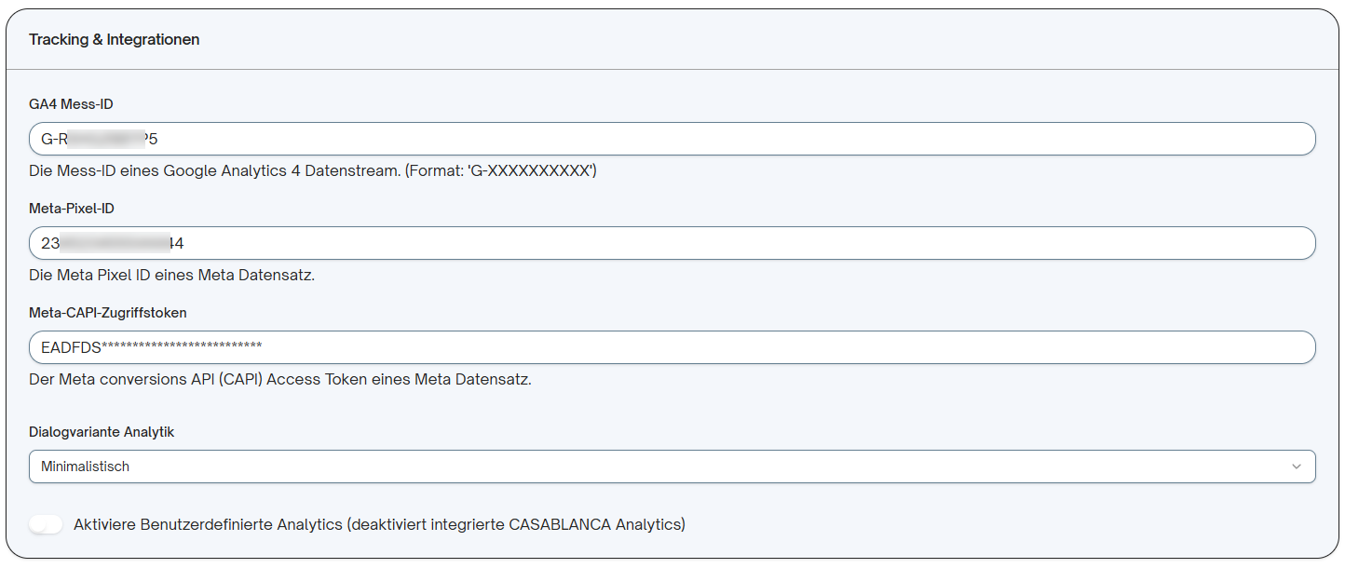Image resolution: width=1345 pixels, height=568 pixels.
Task: Click the 'Dialogvariante Analytik' label
Action: click(102, 432)
